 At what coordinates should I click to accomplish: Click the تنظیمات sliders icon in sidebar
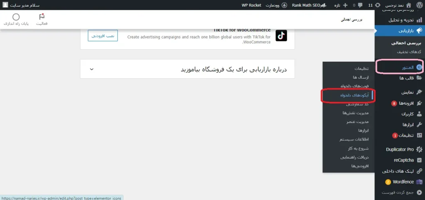point(419,135)
